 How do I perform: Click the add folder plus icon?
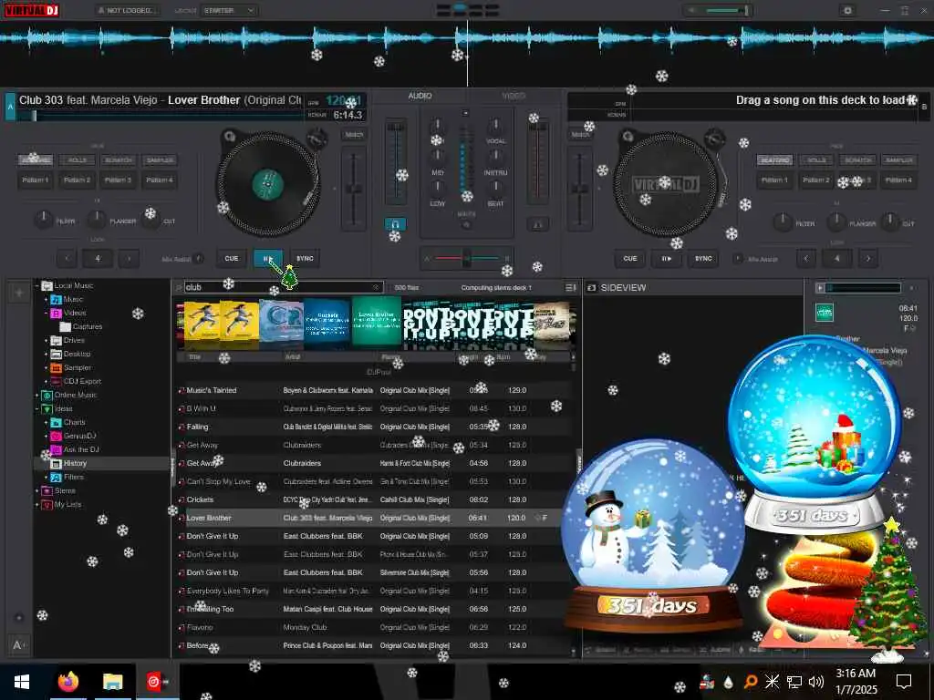pos(18,293)
